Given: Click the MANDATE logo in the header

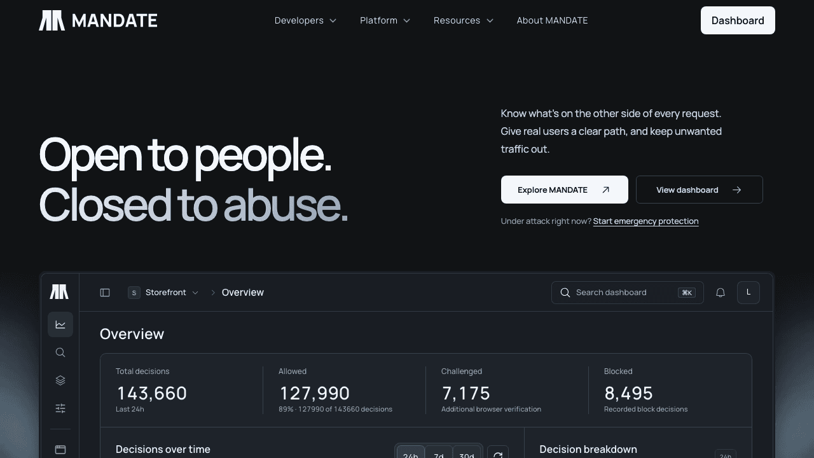Looking at the screenshot, I should [98, 20].
